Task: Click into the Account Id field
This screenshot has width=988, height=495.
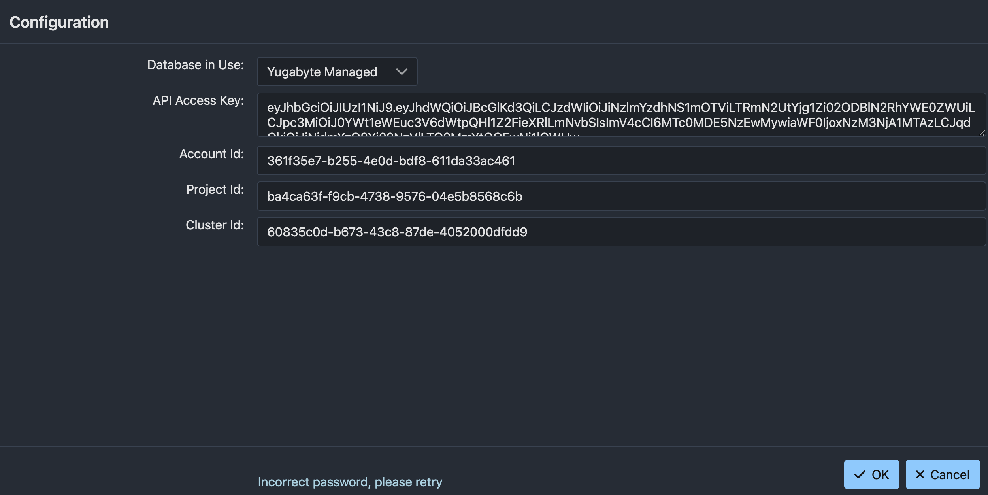Action: 621,161
